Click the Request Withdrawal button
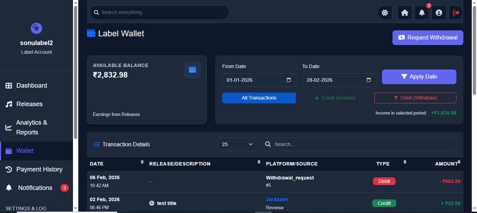Screen dimensions: 477x213 [428, 38]
